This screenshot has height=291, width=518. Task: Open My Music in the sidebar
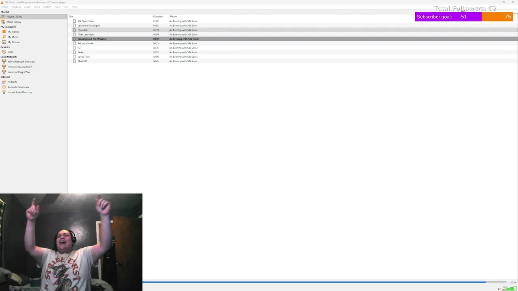(13, 37)
